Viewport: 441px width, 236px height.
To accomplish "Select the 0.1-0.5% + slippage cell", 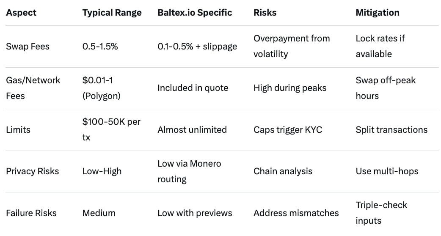I will click(197, 47).
